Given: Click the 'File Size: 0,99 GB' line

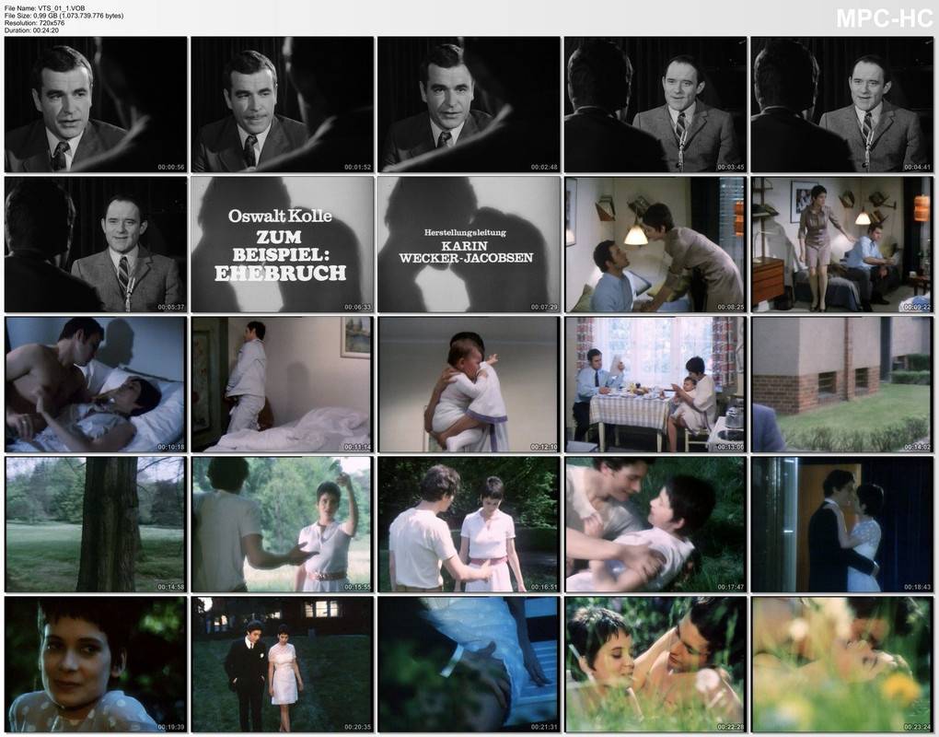Looking at the screenshot, I should [64, 16].
